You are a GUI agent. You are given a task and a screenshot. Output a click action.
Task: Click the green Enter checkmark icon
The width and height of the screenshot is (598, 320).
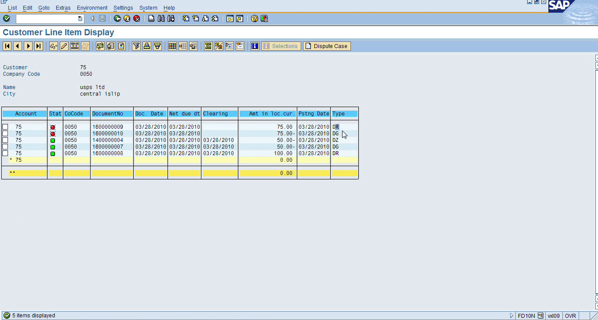tap(6, 19)
